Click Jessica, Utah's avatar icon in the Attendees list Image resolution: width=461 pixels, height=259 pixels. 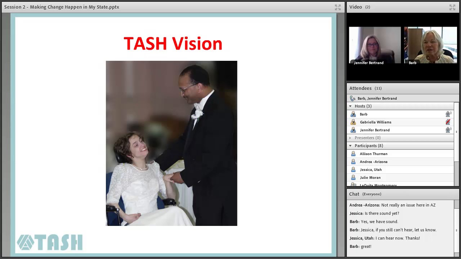click(353, 169)
